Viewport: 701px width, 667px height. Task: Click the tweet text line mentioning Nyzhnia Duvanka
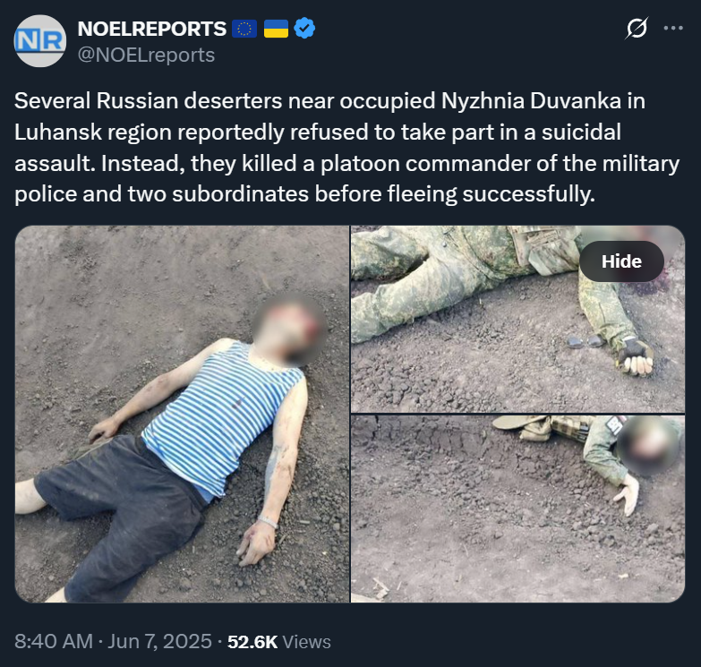330,101
